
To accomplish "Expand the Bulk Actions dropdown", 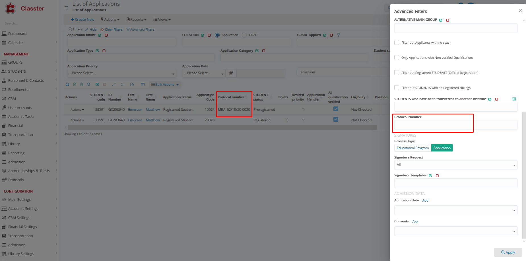I will 165,85.
